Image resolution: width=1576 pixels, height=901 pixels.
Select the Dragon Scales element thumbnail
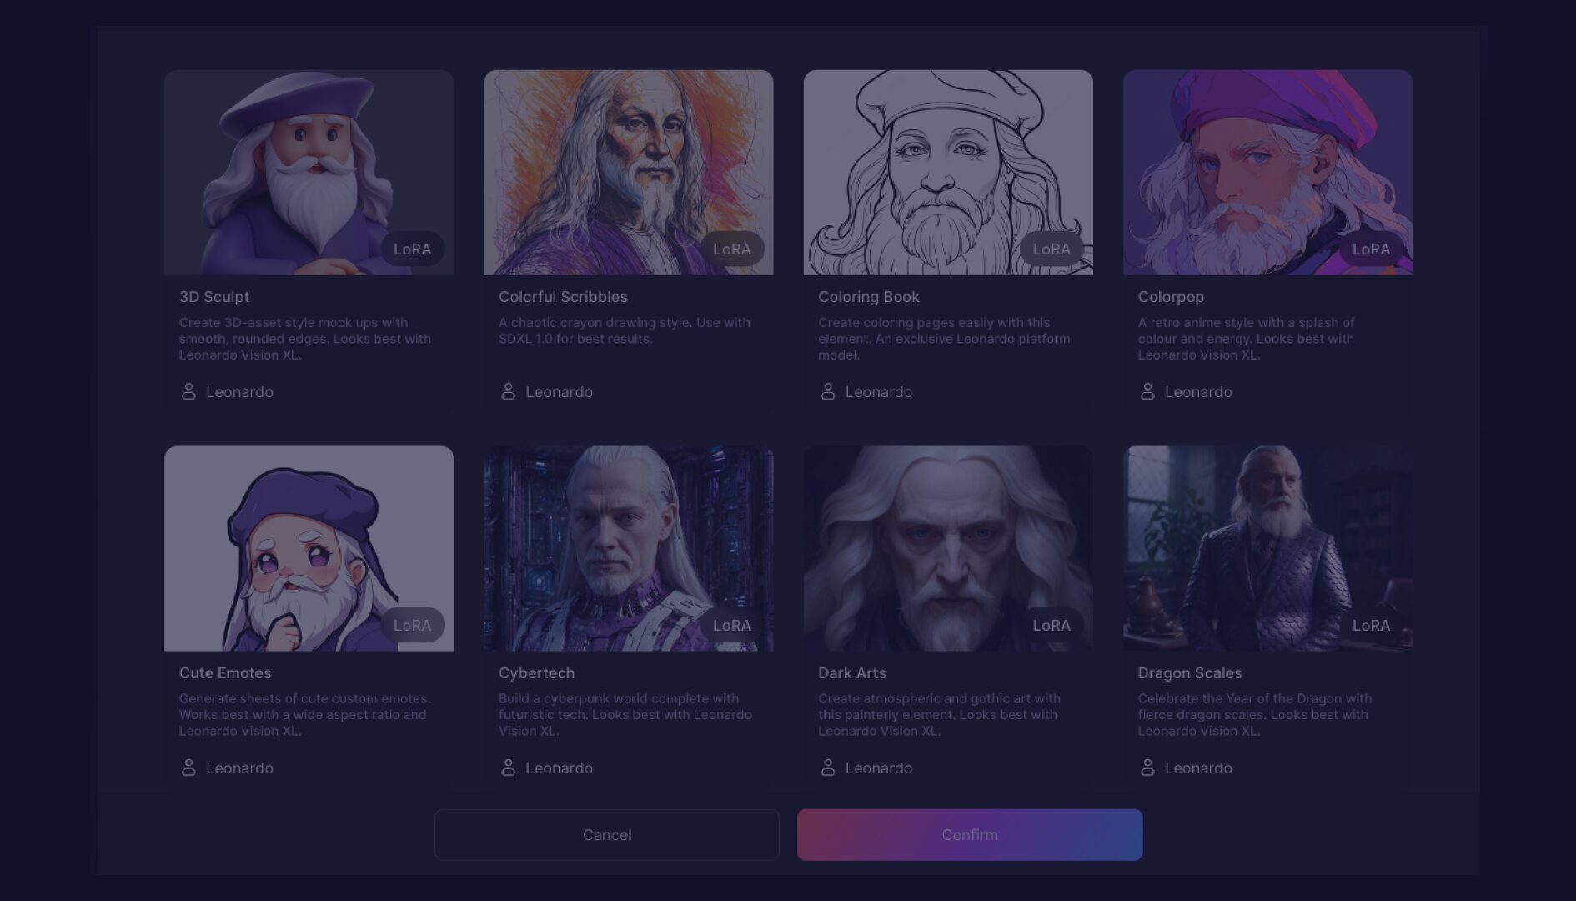1267,548
